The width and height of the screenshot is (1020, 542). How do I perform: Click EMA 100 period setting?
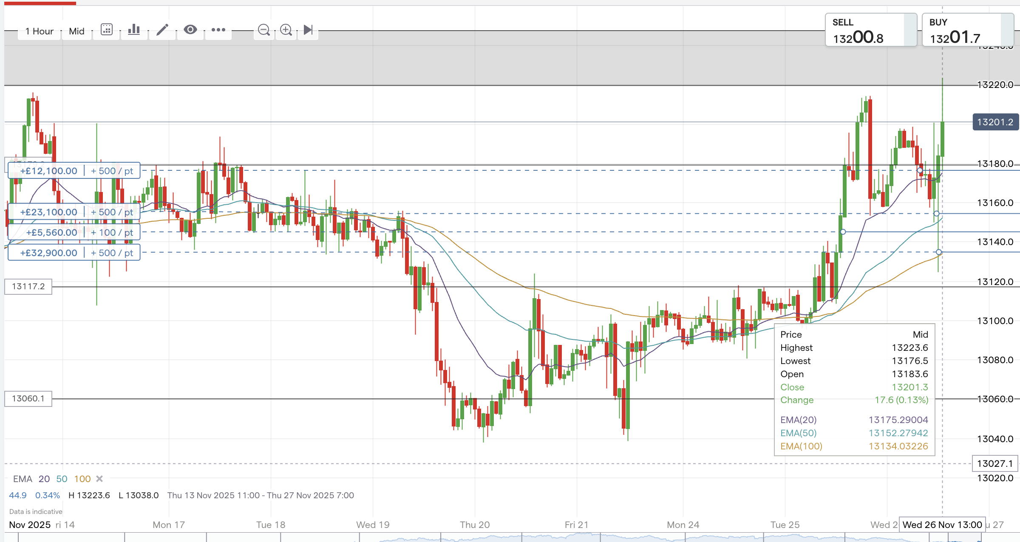pyautogui.click(x=82, y=479)
